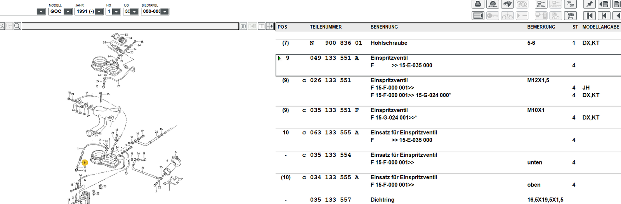Screen dimensions: 621x204
Task: Click the magnifying glass search icon
Action: click(17, 26)
